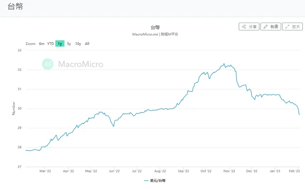Image resolution: width=305 pixels, height=190 pixels.
Task: Show All data in zoom range
Action: 87,44
